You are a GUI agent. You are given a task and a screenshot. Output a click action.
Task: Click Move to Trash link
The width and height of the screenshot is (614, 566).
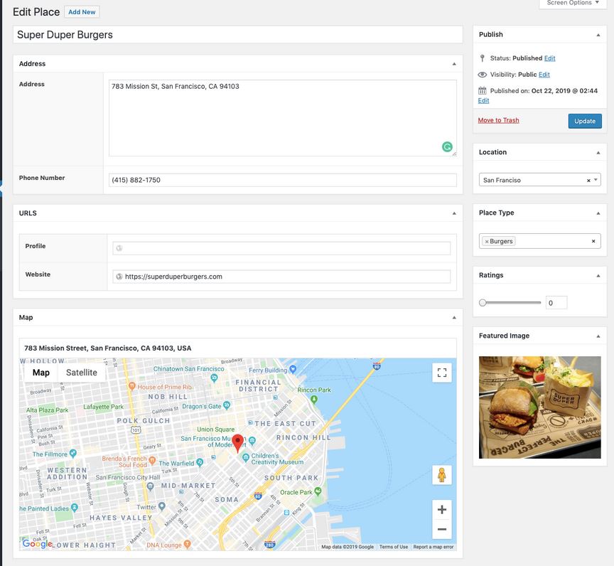coord(498,120)
